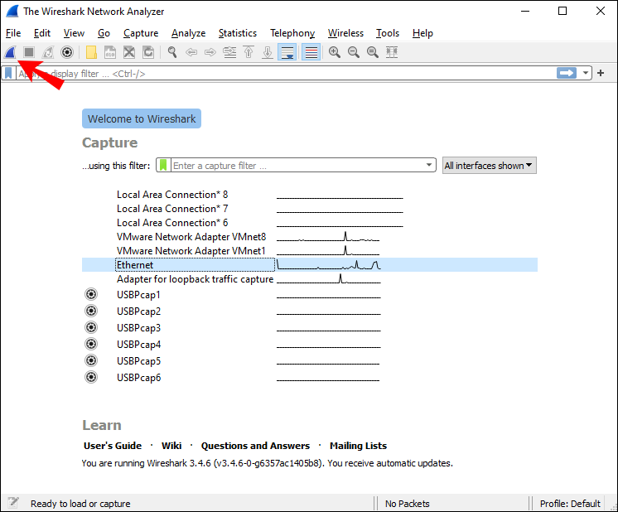Go forward in packet history arrow
The image size is (618, 512).
[x=210, y=52]
